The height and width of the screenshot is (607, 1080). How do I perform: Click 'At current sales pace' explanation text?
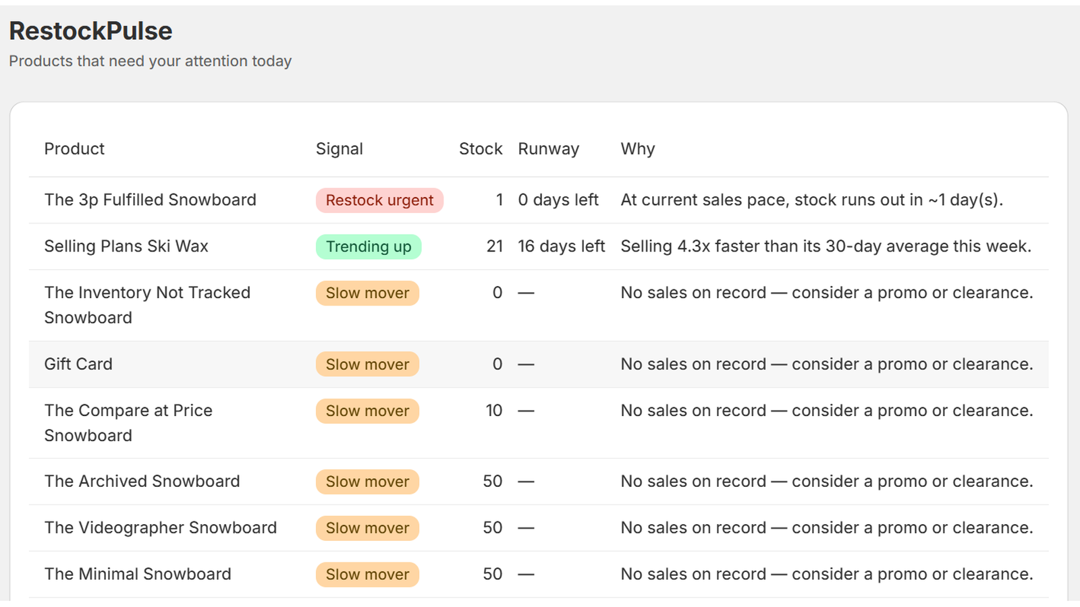[812, 200]
